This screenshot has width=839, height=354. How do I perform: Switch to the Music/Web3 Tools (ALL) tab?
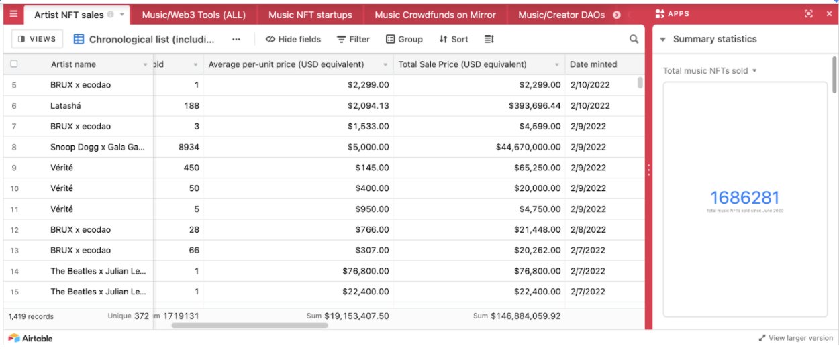[194, 15]
